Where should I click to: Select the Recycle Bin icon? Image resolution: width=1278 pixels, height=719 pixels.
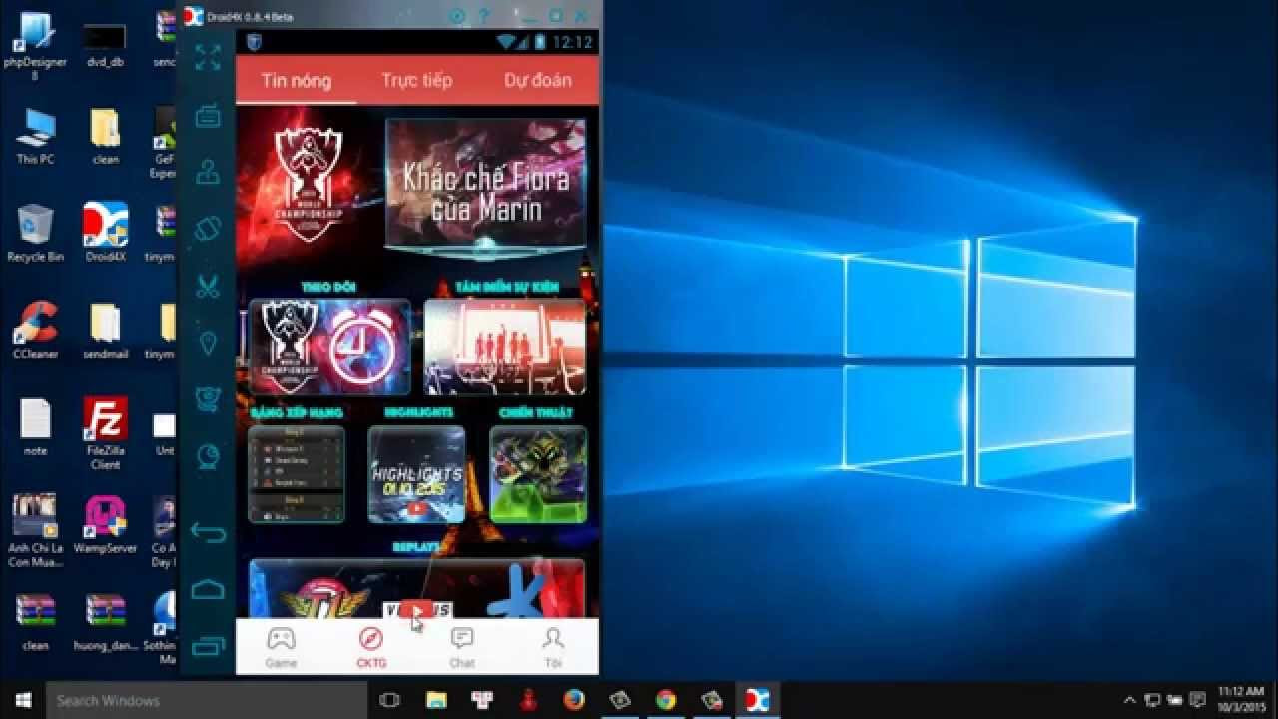click(35, 233)
